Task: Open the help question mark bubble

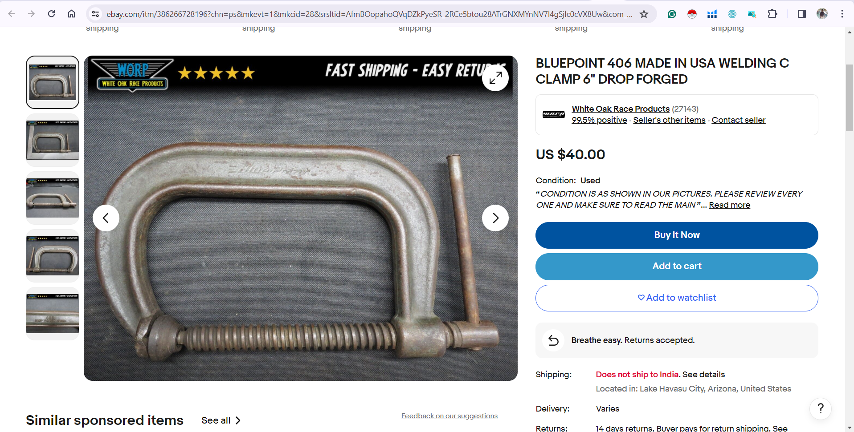Action: pos(821,408)
